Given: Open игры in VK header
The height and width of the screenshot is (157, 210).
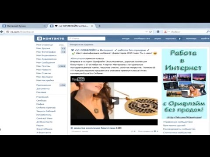Looking at the screenshot, I should point(157,39).
